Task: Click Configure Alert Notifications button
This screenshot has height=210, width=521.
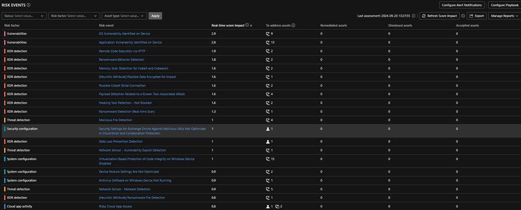Action: coord(462,5)
